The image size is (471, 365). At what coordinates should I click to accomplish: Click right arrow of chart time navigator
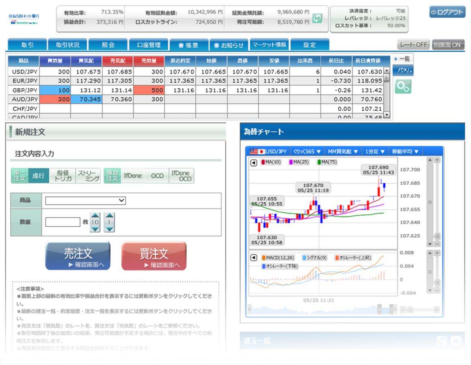395,309
